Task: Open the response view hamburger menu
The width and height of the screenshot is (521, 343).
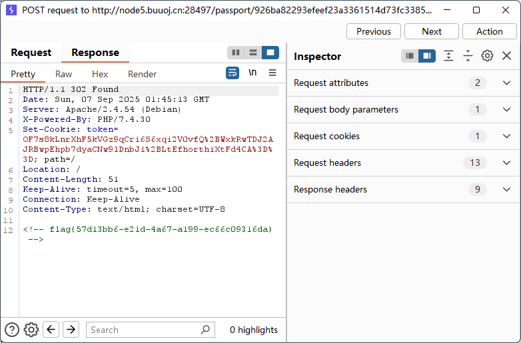Action: point(272,73)
